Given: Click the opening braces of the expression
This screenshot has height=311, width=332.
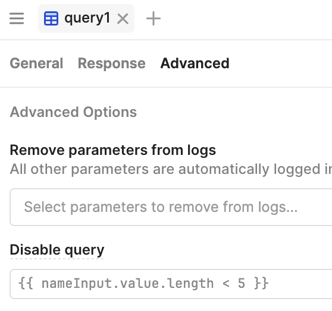Looking at the screenshot, I should point(26,283).
